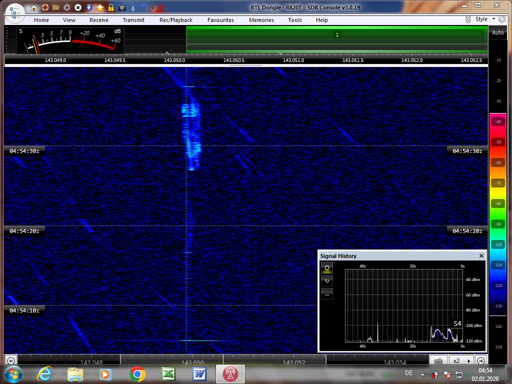Click the 143.050 label on bottom frequency bar
Viewport: 512px width, 384px height.
(x=192, y=362)
